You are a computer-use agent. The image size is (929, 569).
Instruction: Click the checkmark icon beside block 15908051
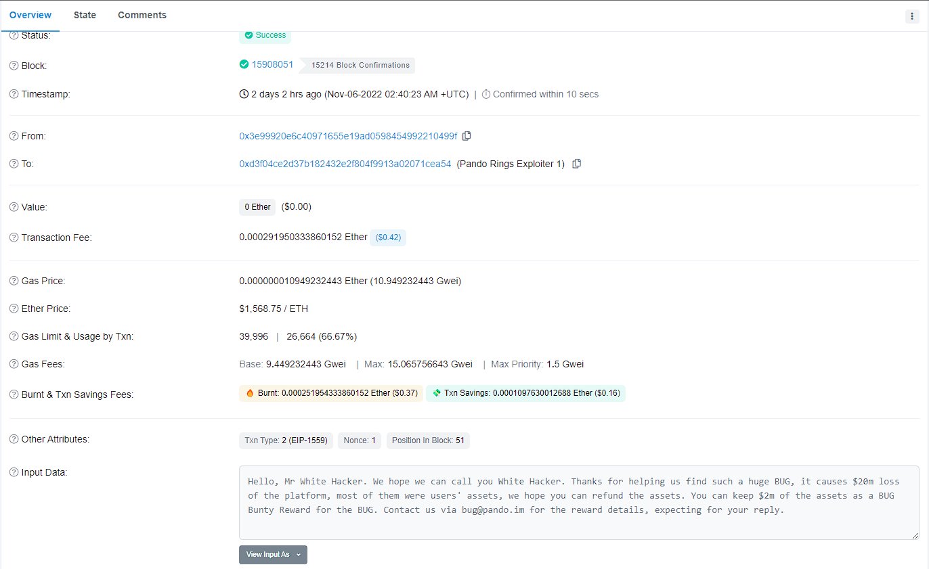[244, 64]
